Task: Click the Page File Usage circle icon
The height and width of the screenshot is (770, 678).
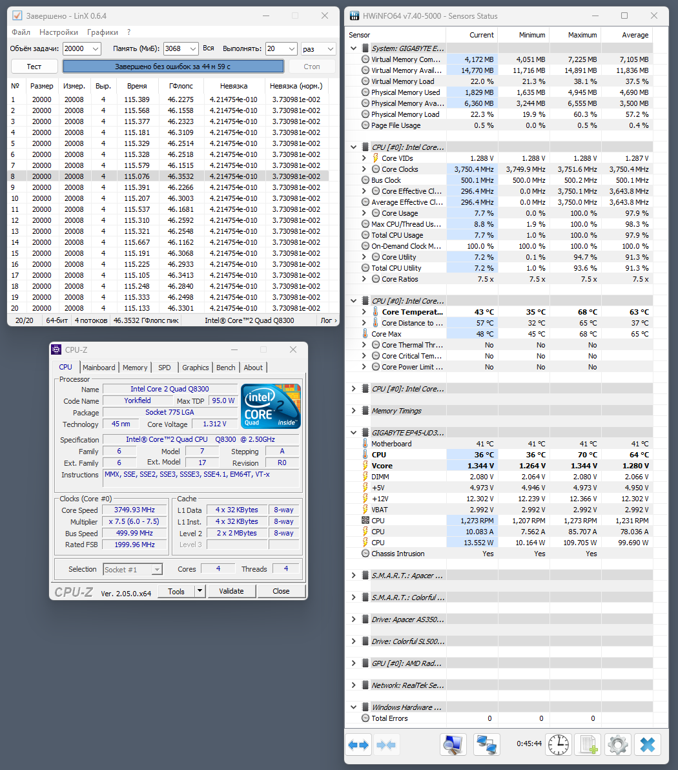Action: coord(365,125)
